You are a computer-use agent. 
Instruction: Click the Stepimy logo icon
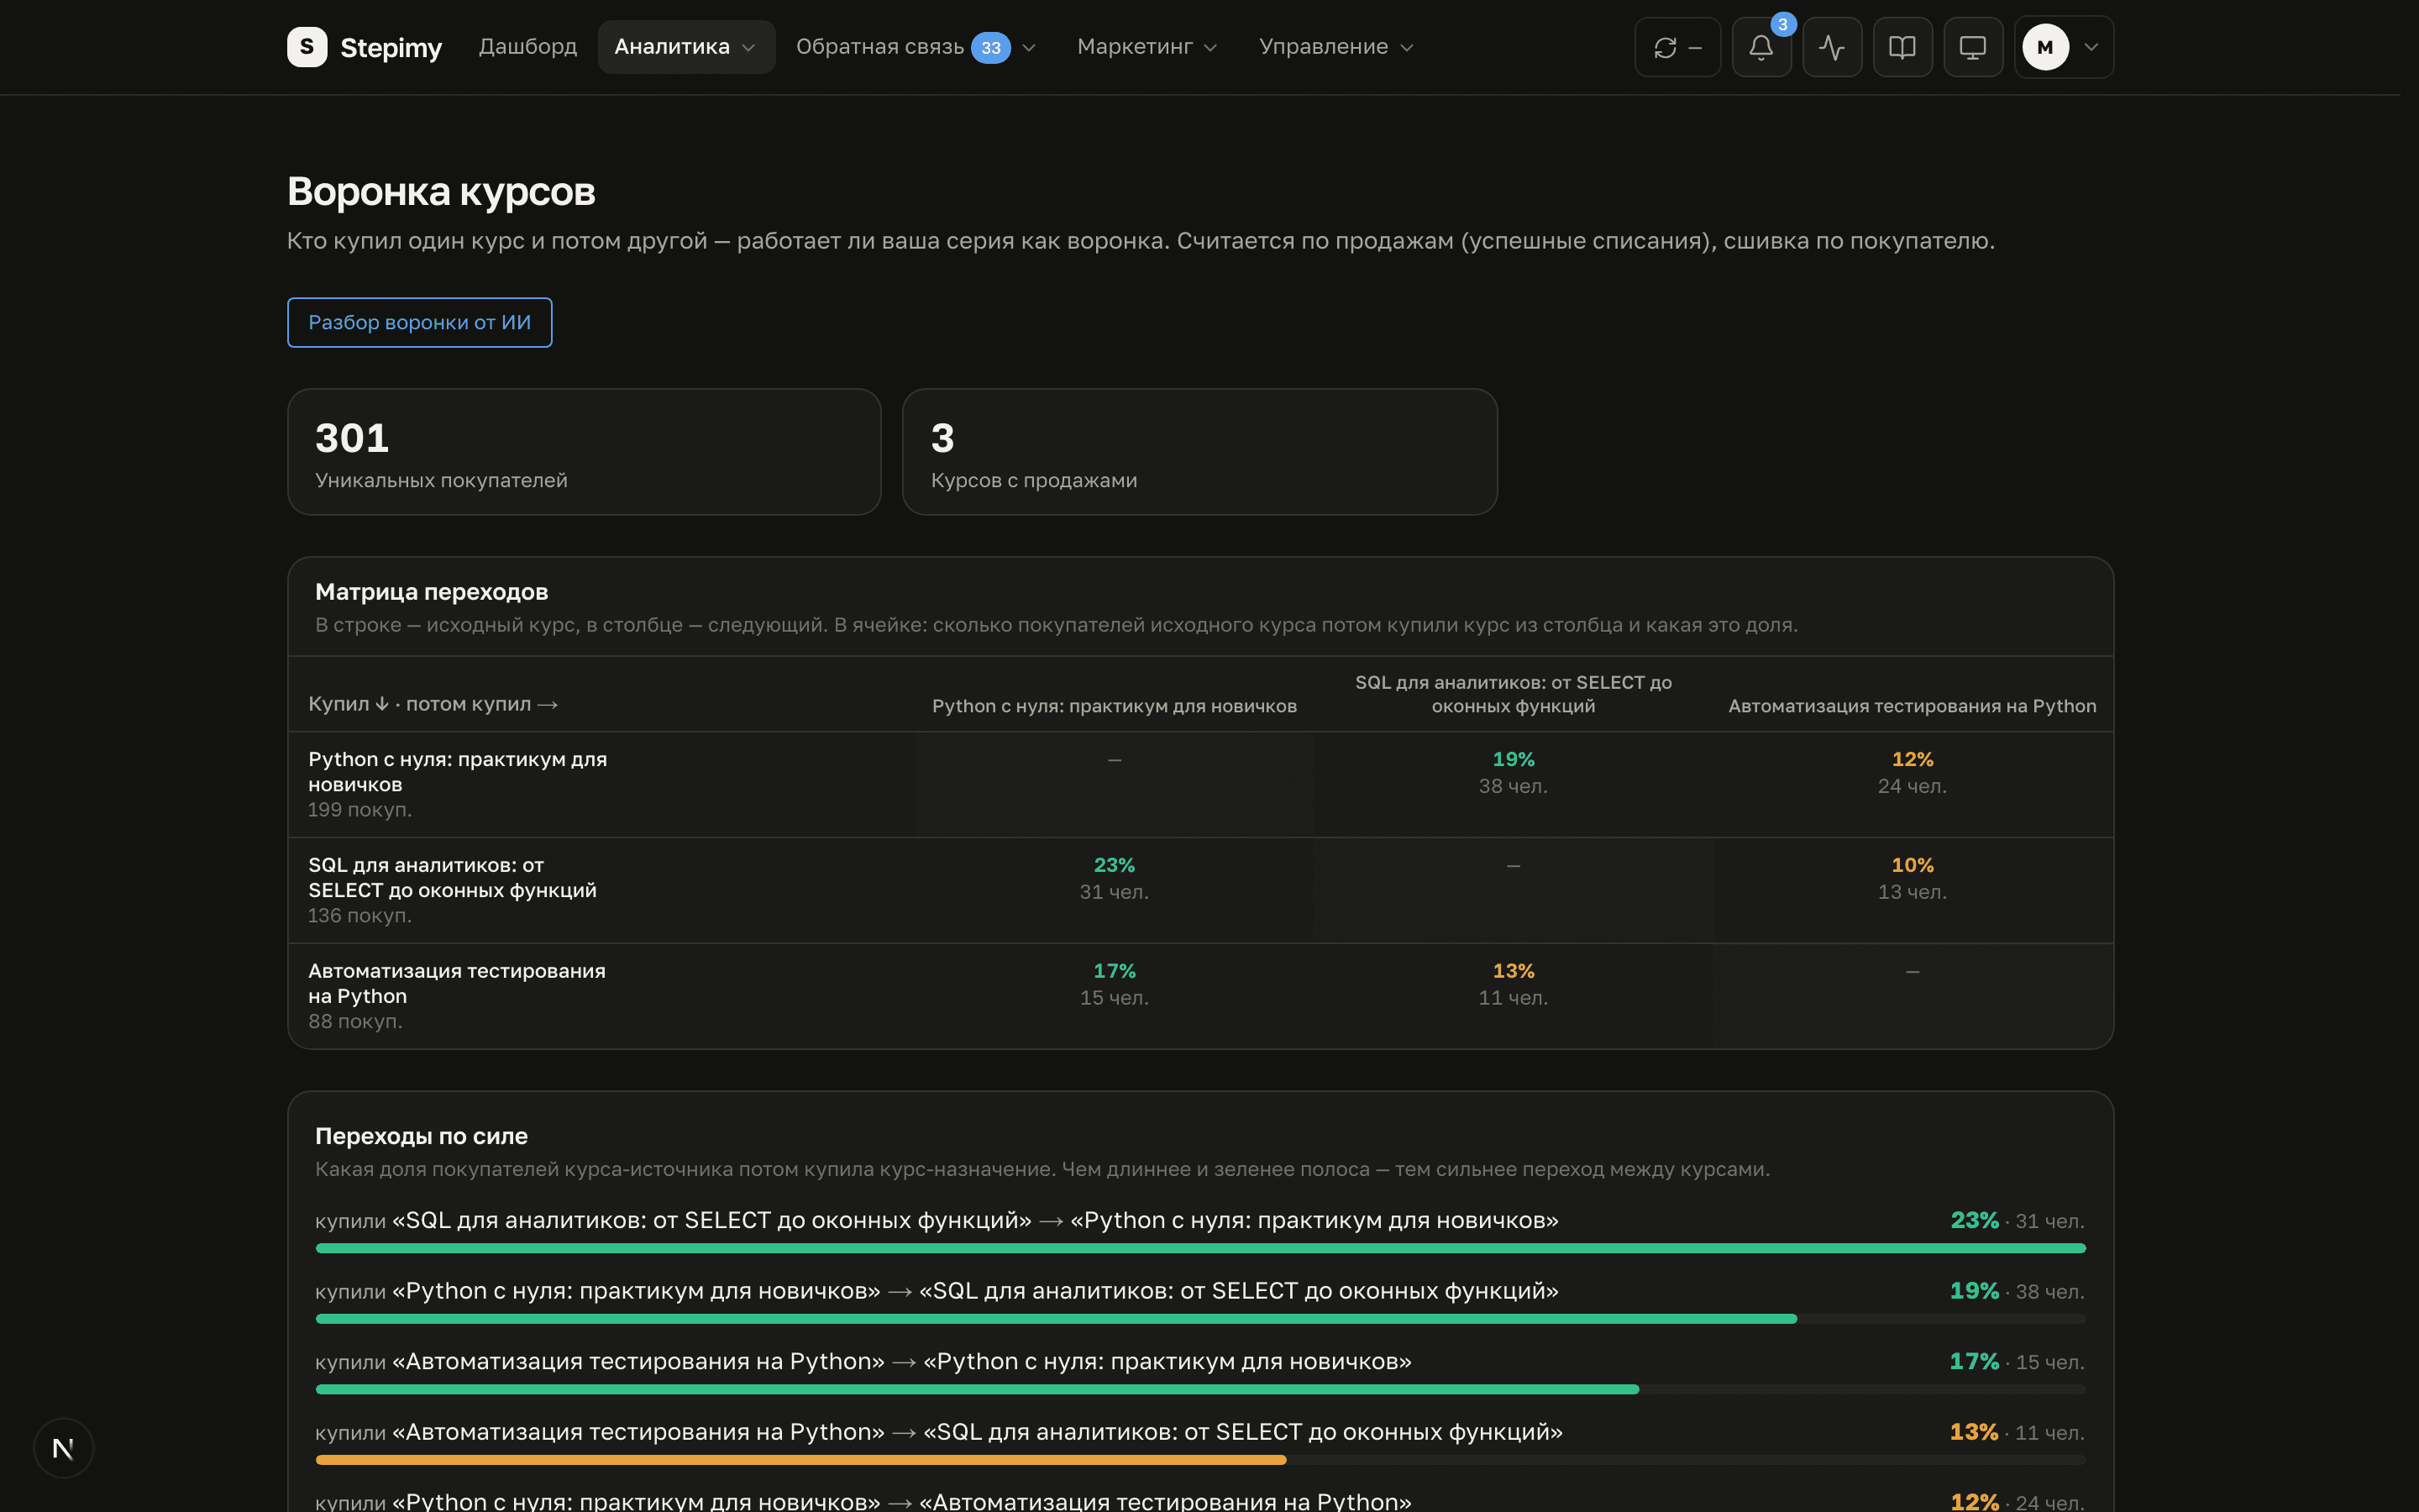(307, 47)
